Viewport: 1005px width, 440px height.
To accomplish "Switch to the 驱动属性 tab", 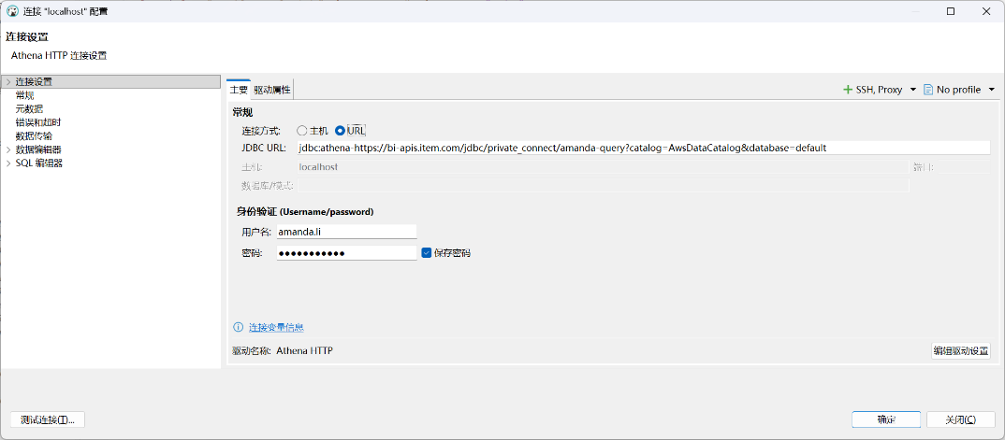I will (x=272, y=91).
